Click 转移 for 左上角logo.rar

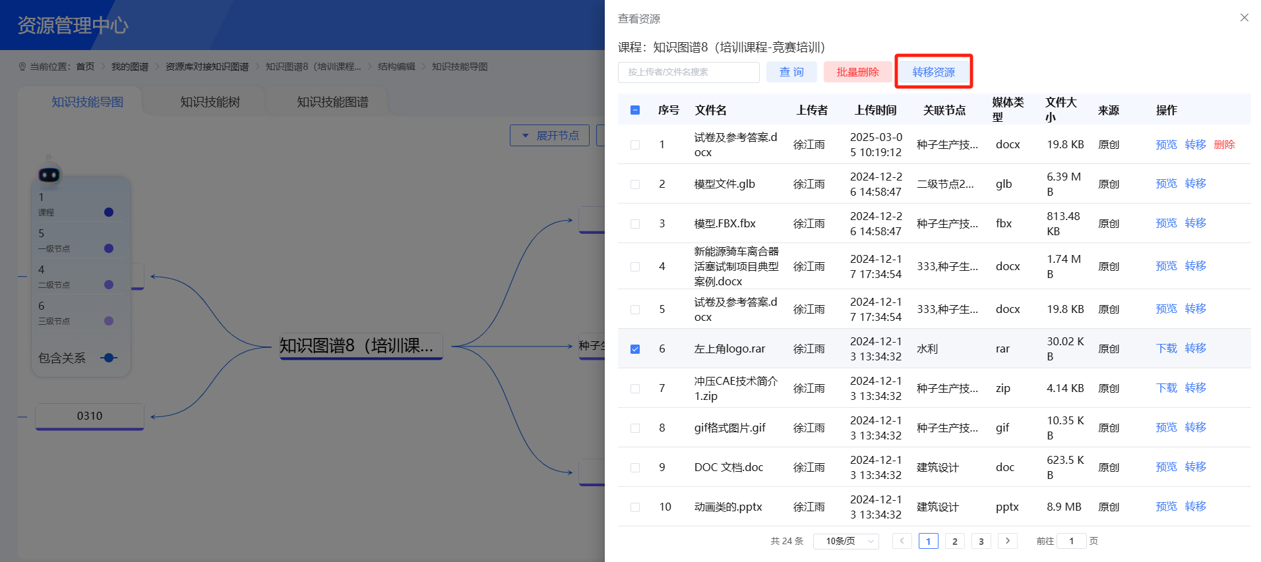[1195, 348]
